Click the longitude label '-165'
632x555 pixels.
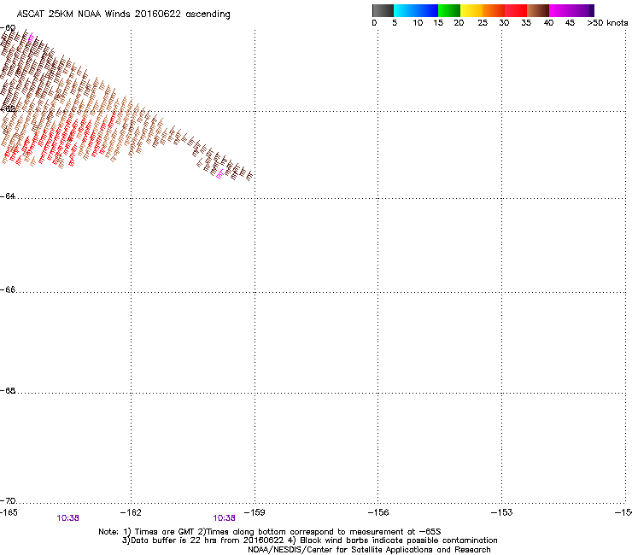coord(9,512)
